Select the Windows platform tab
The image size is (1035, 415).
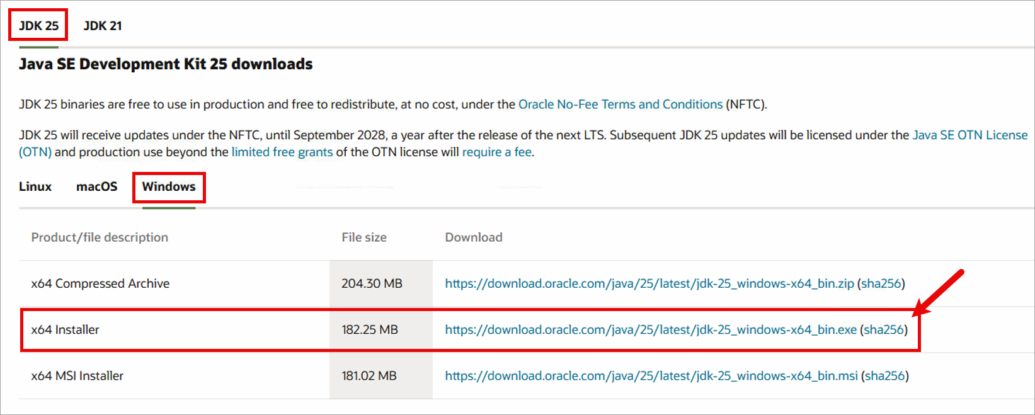tap(169, 187)
